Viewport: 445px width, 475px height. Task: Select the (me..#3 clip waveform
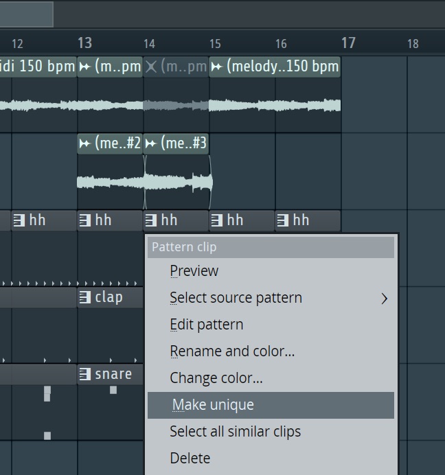(x=177, y=183)
